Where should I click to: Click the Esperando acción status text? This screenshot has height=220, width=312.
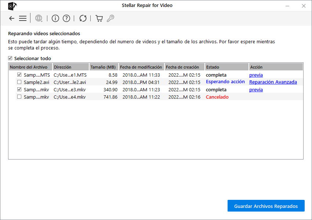click(225, 82)
